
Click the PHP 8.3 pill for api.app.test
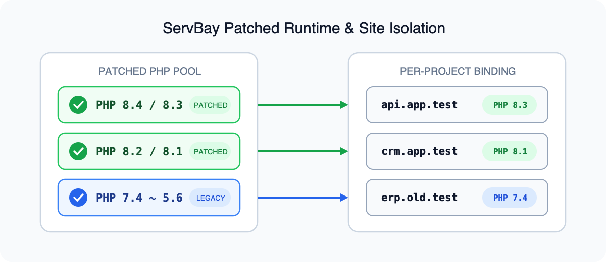[x=510, y=105]
